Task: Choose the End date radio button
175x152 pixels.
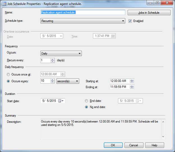Action: tap(86, 101)
